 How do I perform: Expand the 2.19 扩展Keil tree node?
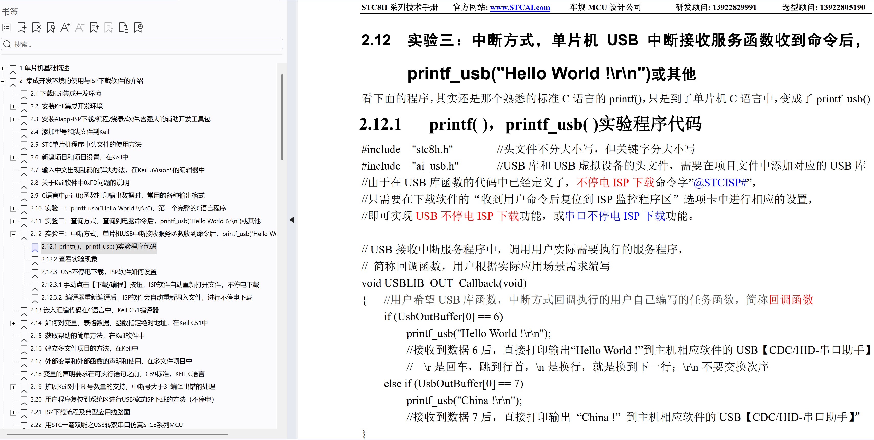point(13,387)
